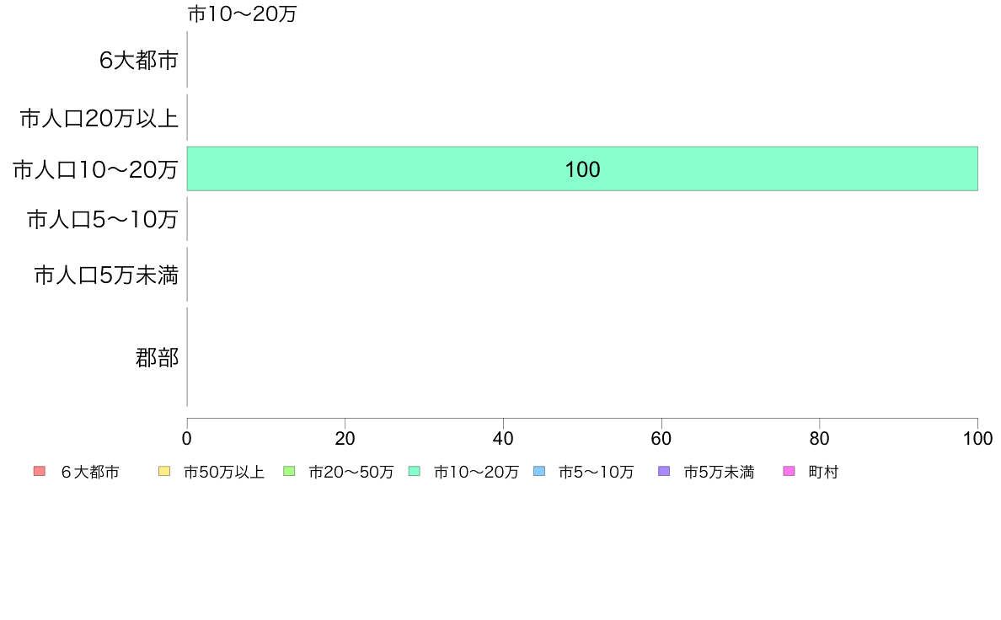1001x620 pixels.
Task: Click the 市人口20万以上 axis label
Action: point(99,118)
